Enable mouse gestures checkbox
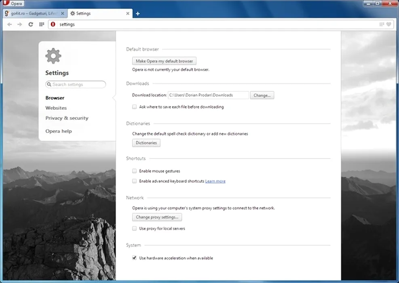The width and height of the screenshot is (399, 283). (x=134, y=171)
